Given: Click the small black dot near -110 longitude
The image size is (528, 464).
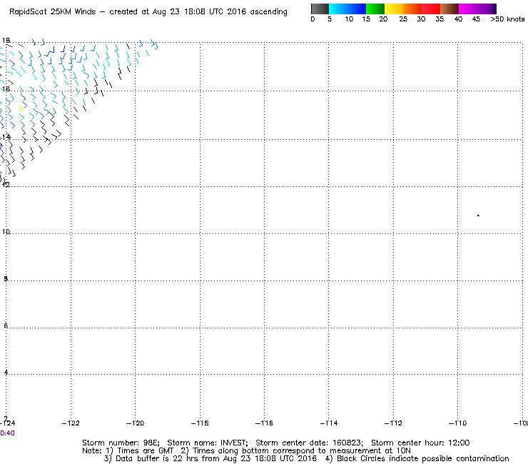Looking at the screenshot, I should point(478,216).
